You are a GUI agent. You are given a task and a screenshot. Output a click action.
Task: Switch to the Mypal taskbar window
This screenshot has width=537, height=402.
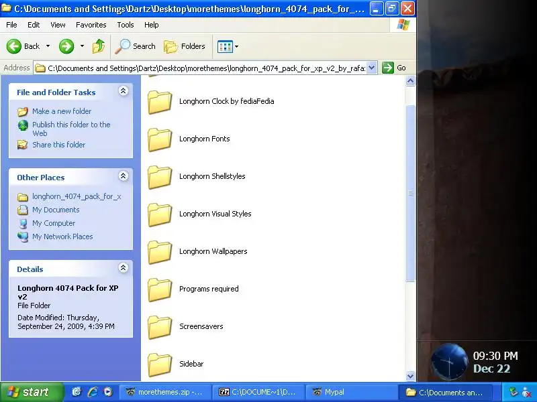pyautogui.click(x=352, y=392)
